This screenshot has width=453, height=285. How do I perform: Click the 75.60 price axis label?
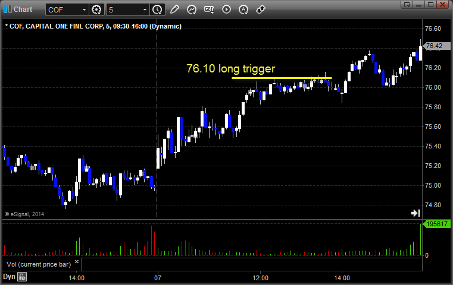(x=433, y=126)
